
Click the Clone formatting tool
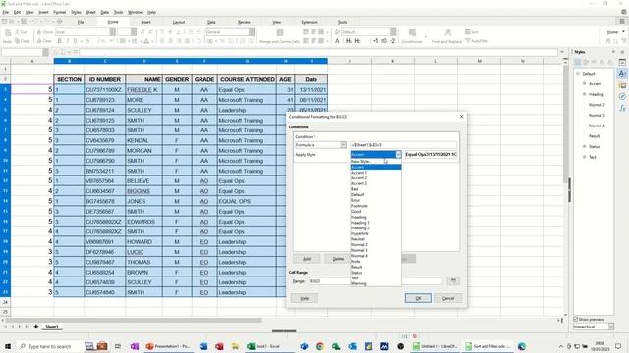coord(44,32)
